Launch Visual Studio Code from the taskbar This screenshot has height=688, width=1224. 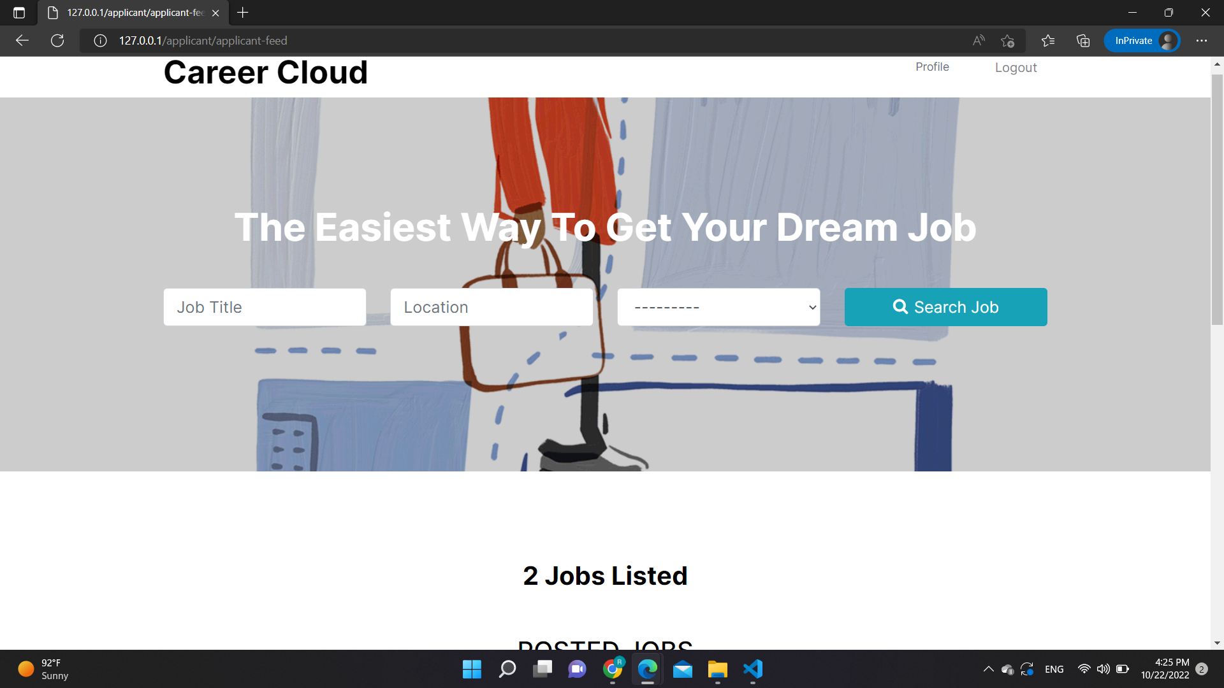(752, 670)
